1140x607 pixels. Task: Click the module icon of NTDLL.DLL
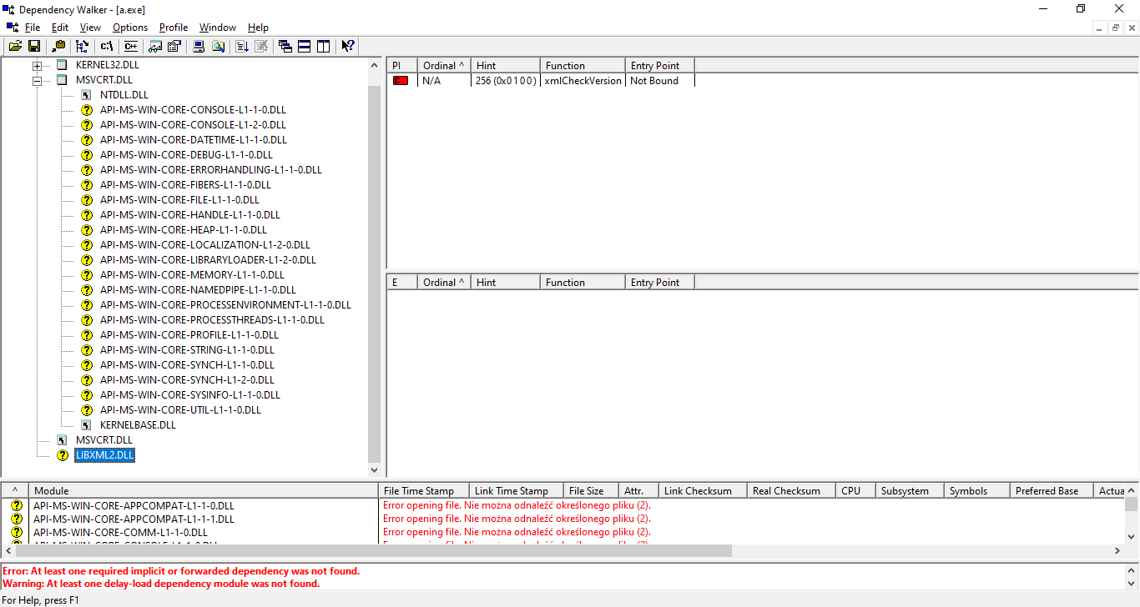point(86,95)
